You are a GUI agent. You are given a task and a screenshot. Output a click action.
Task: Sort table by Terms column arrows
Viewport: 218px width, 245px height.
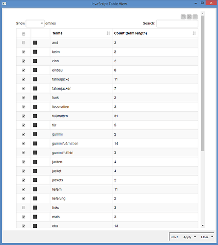click(x=108, y=33)
